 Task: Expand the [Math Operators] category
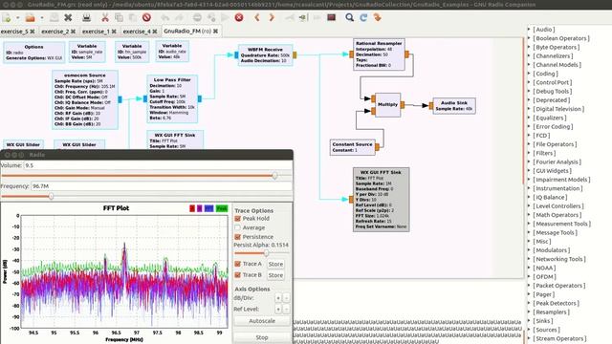pyautogui.click(x=529, y=215)
